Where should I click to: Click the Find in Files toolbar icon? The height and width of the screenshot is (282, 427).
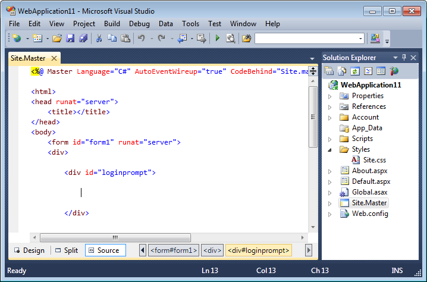pyautogui.click(x=230, y=39)
